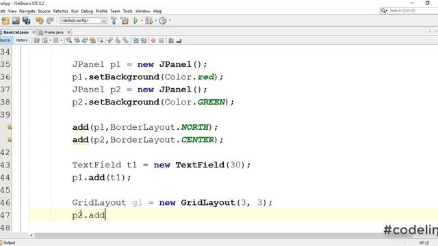Click the New Project toolbar icon
Viewport: 438px width, 246px height.
pyautogui.click(x=5, y=20)
